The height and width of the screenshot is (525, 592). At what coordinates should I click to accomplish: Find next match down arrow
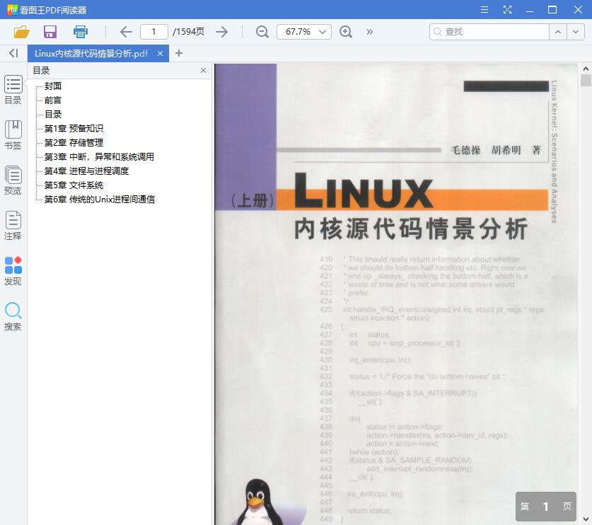click(576, 32)
